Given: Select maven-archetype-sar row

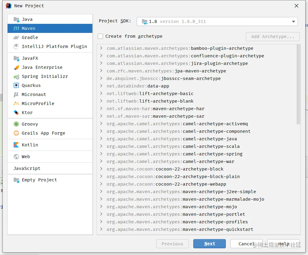Looking at the screenshot, I should [197, 116].
